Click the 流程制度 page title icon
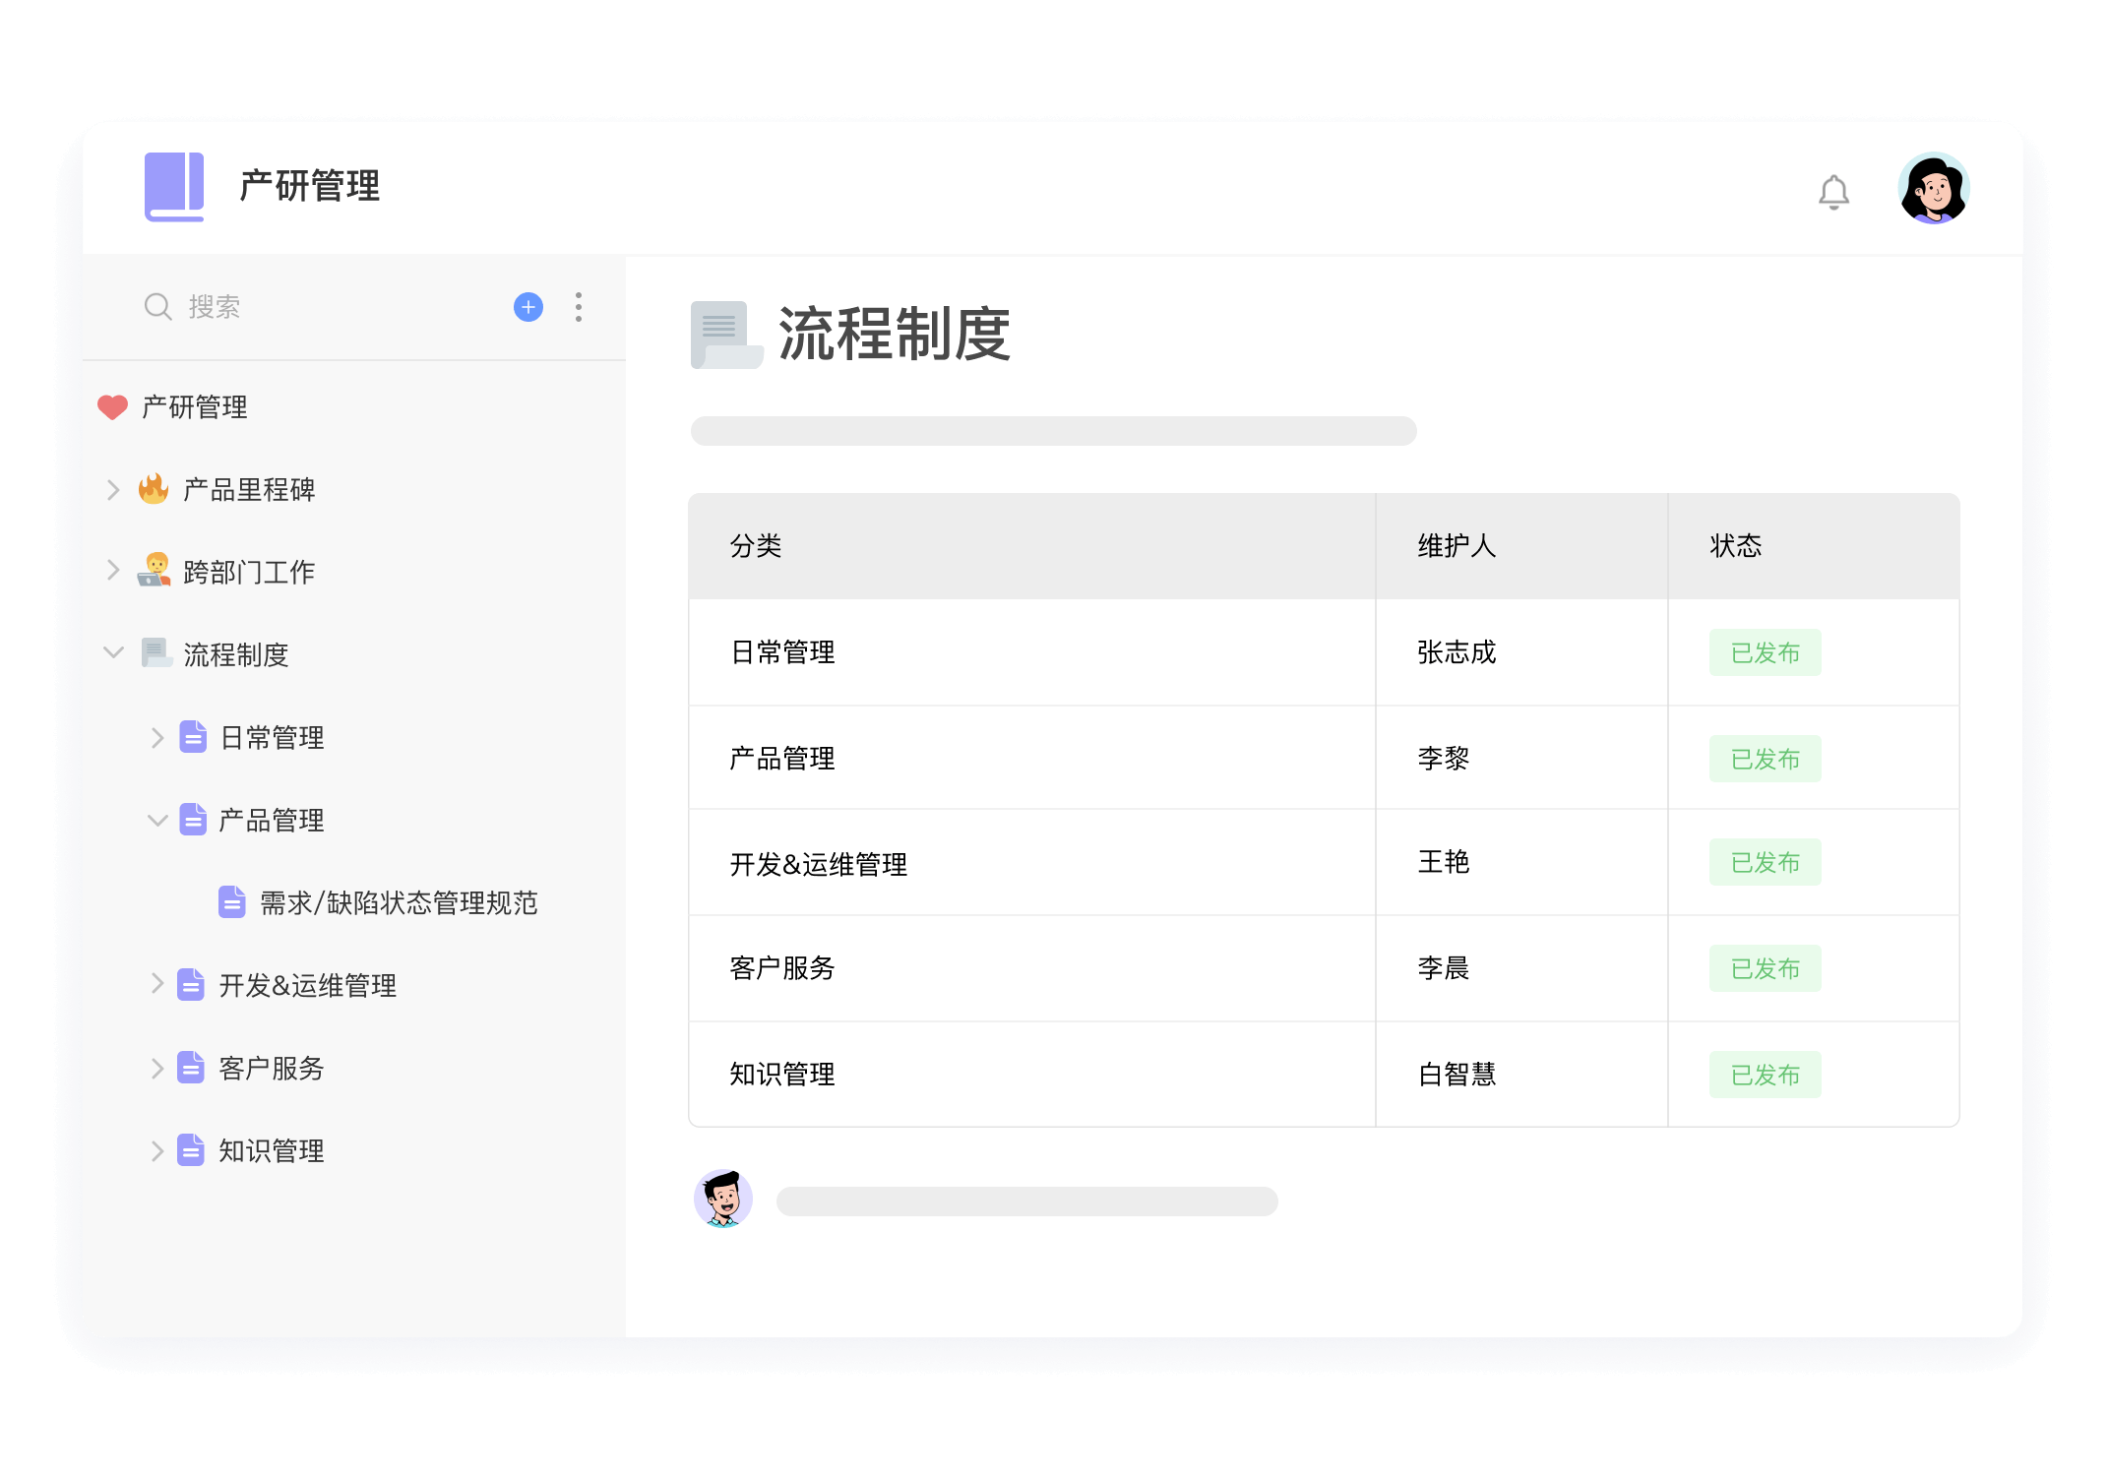The height and width of the screenshot is (1479, 2108). pyautogui.click(x=725, y=335)
